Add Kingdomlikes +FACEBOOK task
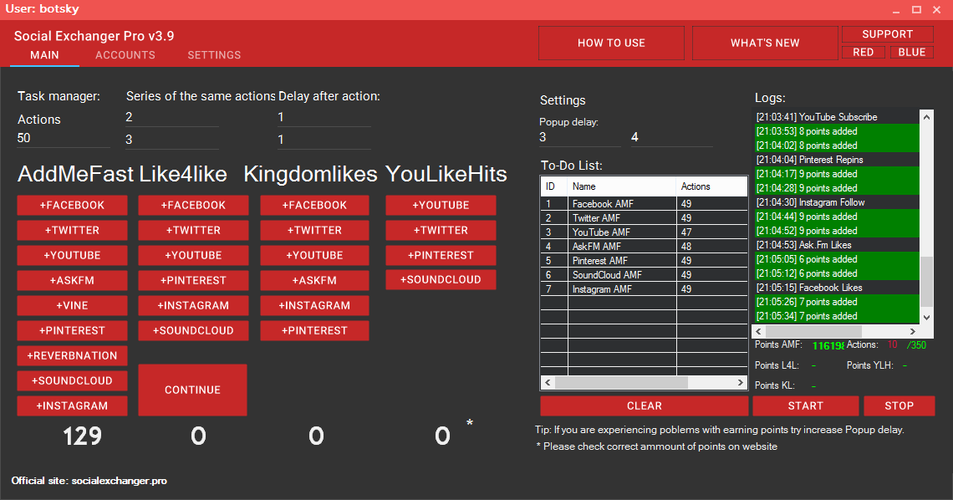The height and width of the screenshot is (500, 953). 315,206
